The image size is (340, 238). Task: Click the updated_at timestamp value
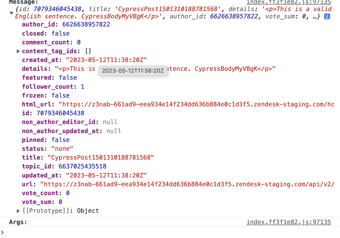[106, 175]
